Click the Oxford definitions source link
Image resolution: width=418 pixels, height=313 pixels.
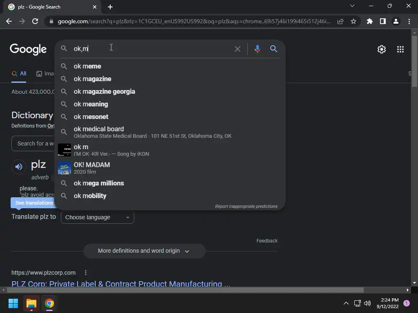pyautogui.click(x=51, y=126)
